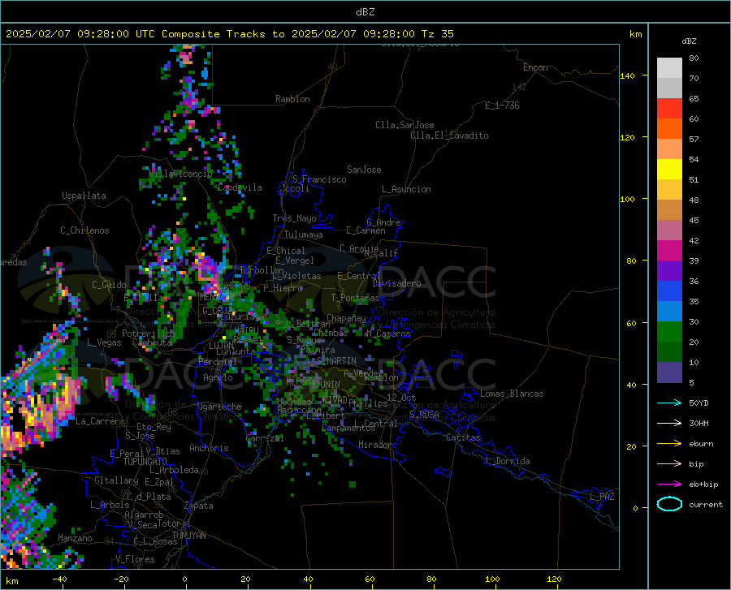Click the TUPUNGATO map label
This screenshot has width=731, height=590.
point(145,462)
